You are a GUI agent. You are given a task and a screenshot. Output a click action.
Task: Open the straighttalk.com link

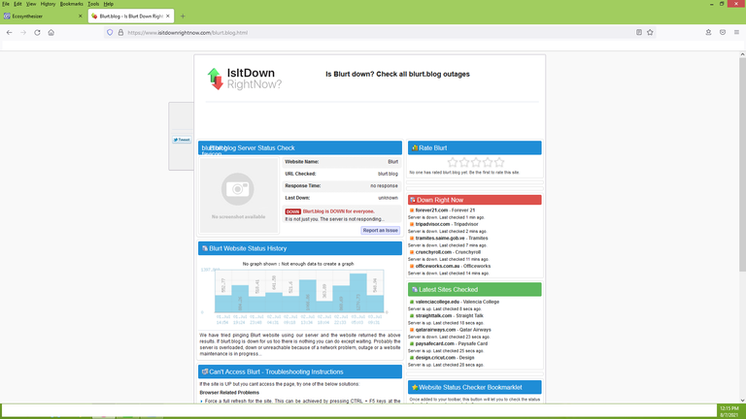click(x=433, y=315)
